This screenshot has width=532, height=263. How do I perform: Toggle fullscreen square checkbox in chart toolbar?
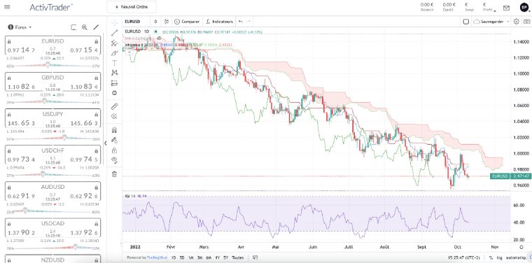[466, 22]
